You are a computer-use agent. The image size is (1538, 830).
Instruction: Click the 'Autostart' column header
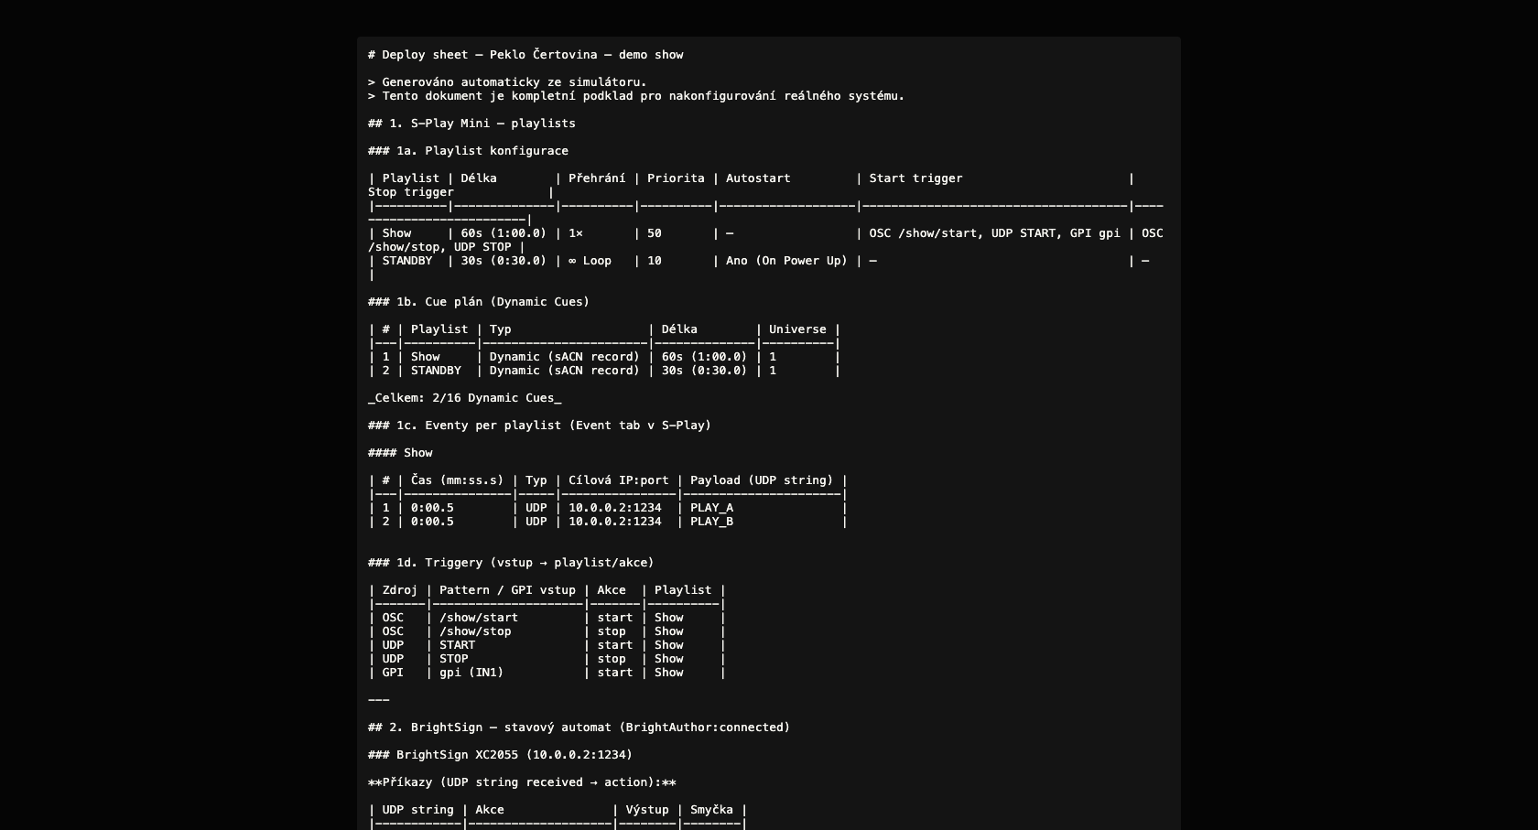pyautogui.click(x=758, y=178)
